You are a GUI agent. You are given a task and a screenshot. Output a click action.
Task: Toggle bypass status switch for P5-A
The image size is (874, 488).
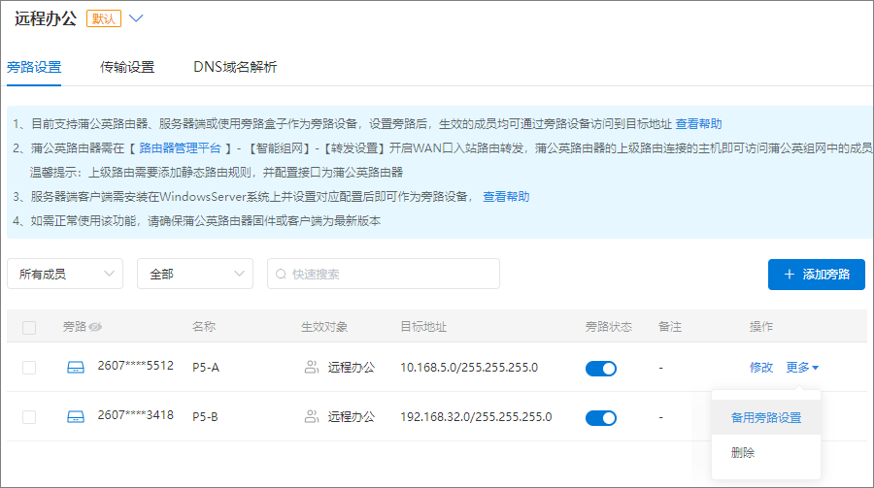click(601, 369)
